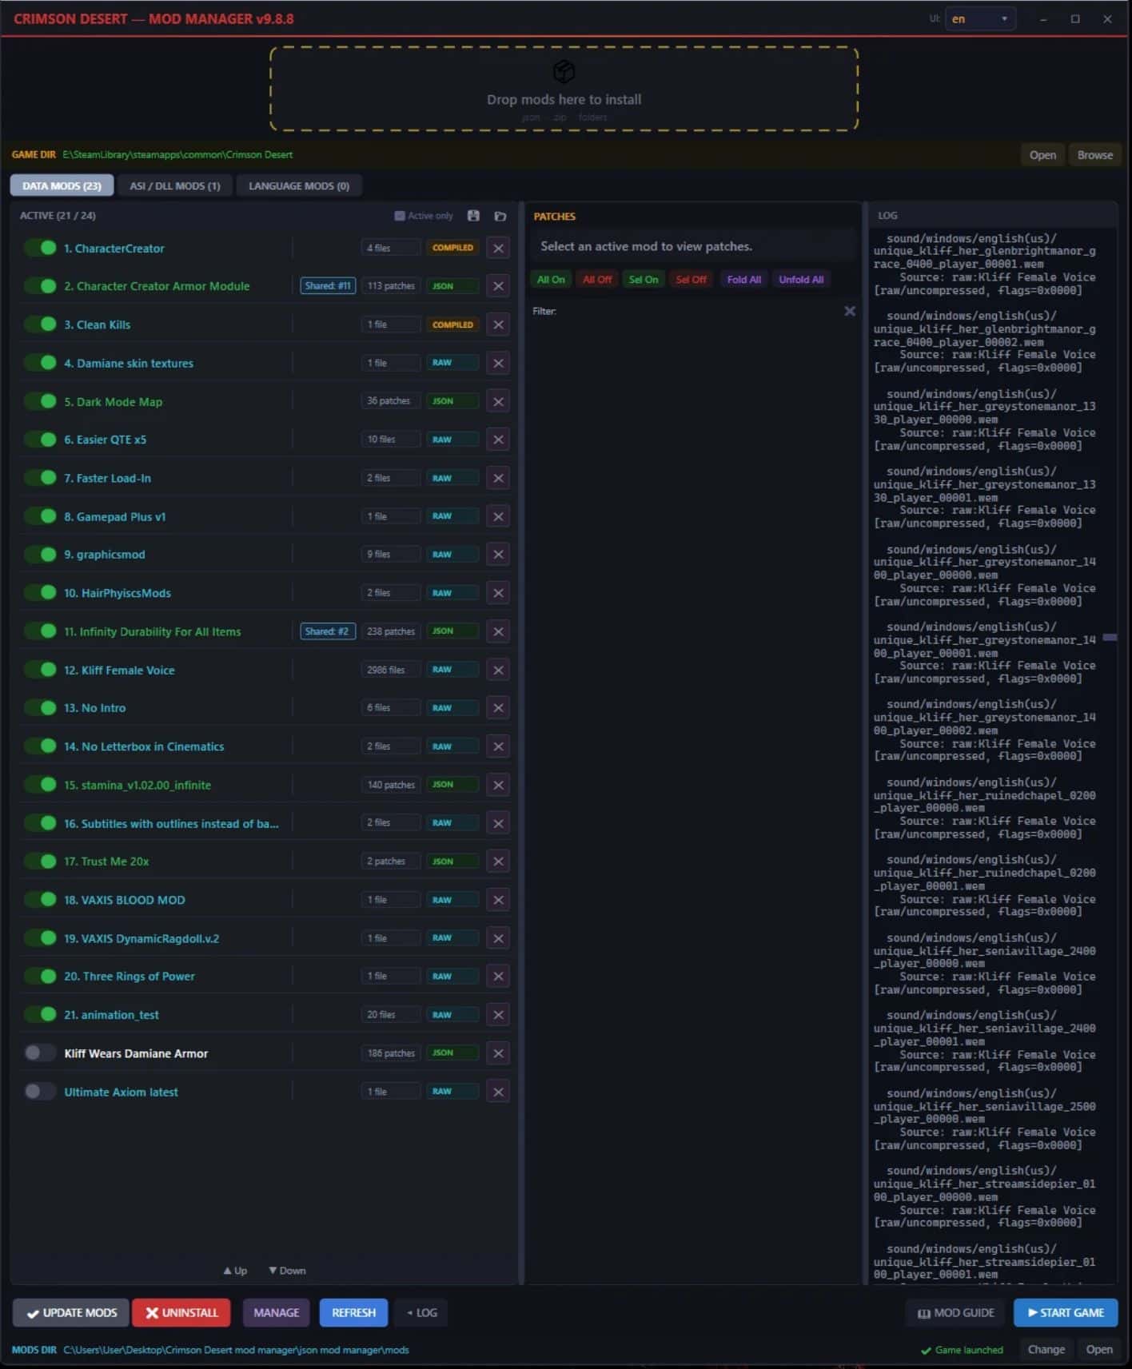Click the package icon in drop zone
1132x1369 pixels.
pyautogui.click(x=564, y=71)
